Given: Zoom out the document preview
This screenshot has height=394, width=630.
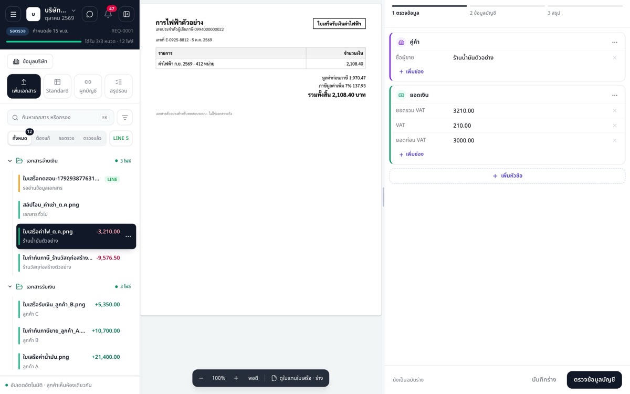Looking at the screenshot, I should click(x=201, y=378).
